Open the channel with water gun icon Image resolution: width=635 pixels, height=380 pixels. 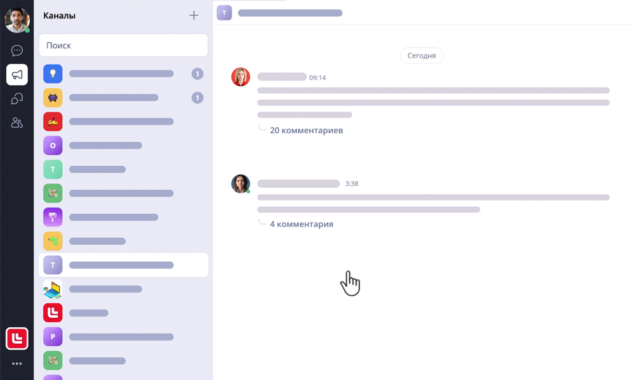coord(124,241)
